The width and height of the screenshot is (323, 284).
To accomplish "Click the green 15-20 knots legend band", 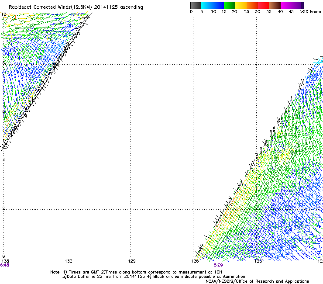I will coord(230,5).
